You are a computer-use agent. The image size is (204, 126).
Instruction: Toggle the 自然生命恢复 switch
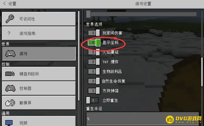click(94, 81)
